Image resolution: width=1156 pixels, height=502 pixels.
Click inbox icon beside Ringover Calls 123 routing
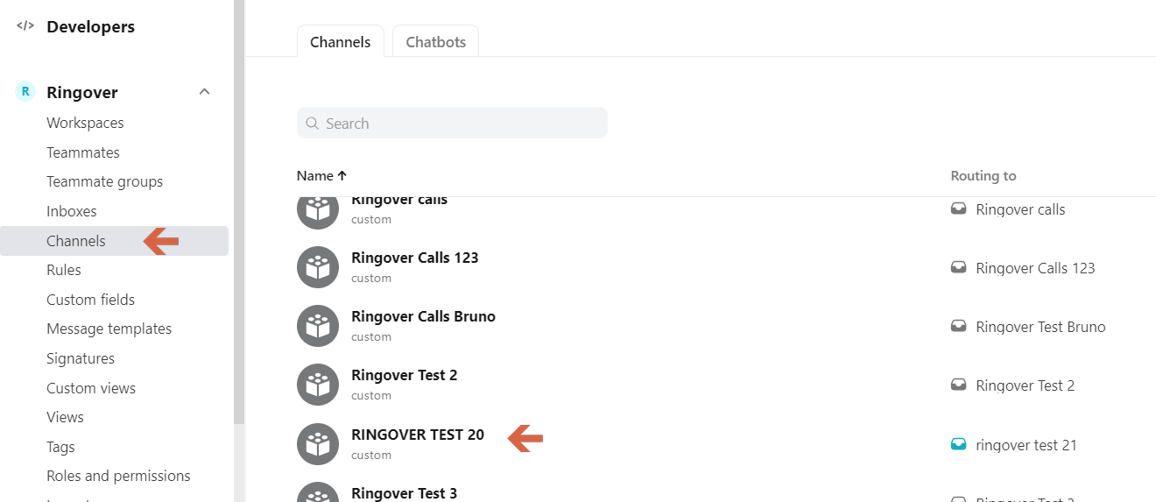point(959,268)
